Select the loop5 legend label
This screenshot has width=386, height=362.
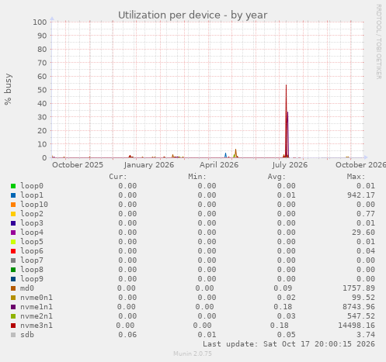pos(32,242)
